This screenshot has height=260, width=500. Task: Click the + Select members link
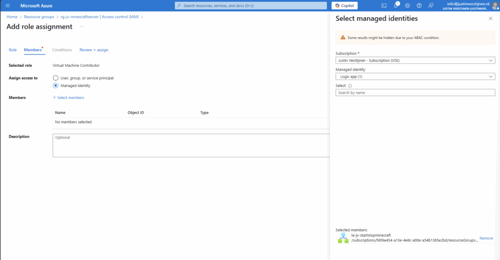click(68, 98)
